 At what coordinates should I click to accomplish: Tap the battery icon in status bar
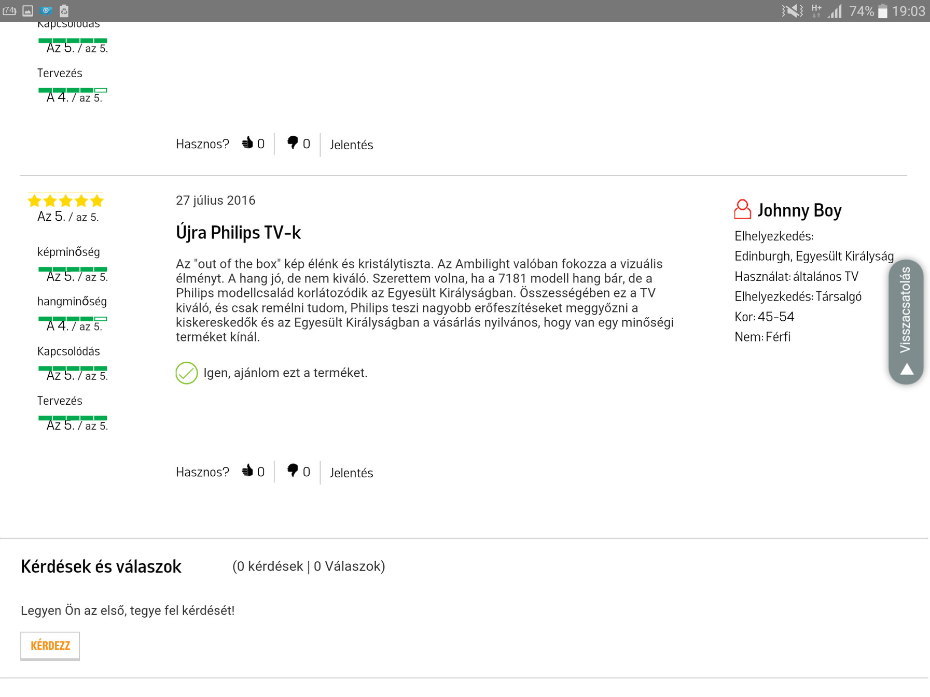point(882,11)
